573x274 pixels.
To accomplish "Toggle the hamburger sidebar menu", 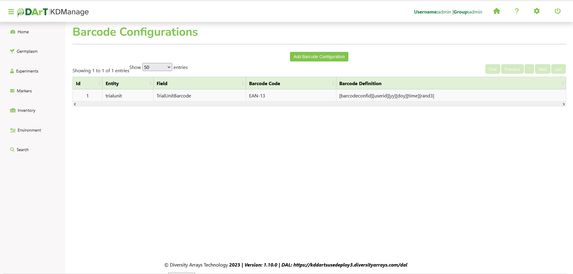I will 11,12.
